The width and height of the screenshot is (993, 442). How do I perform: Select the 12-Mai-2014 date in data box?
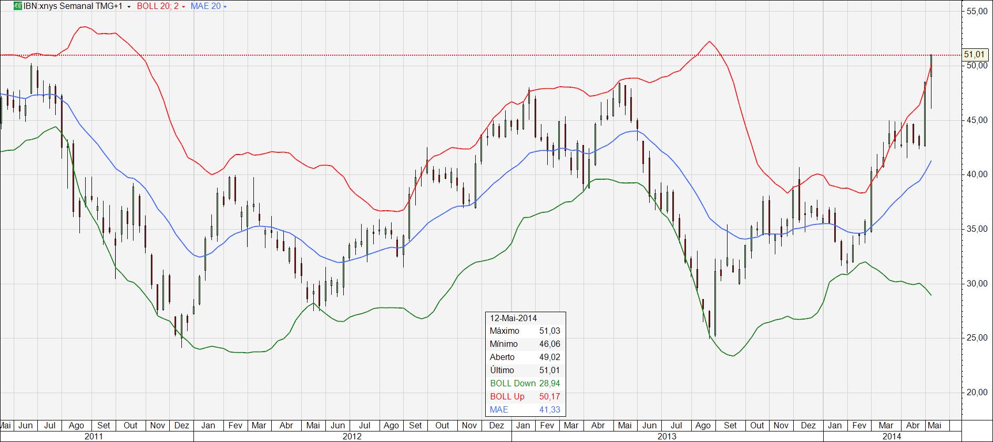point(514,318)
